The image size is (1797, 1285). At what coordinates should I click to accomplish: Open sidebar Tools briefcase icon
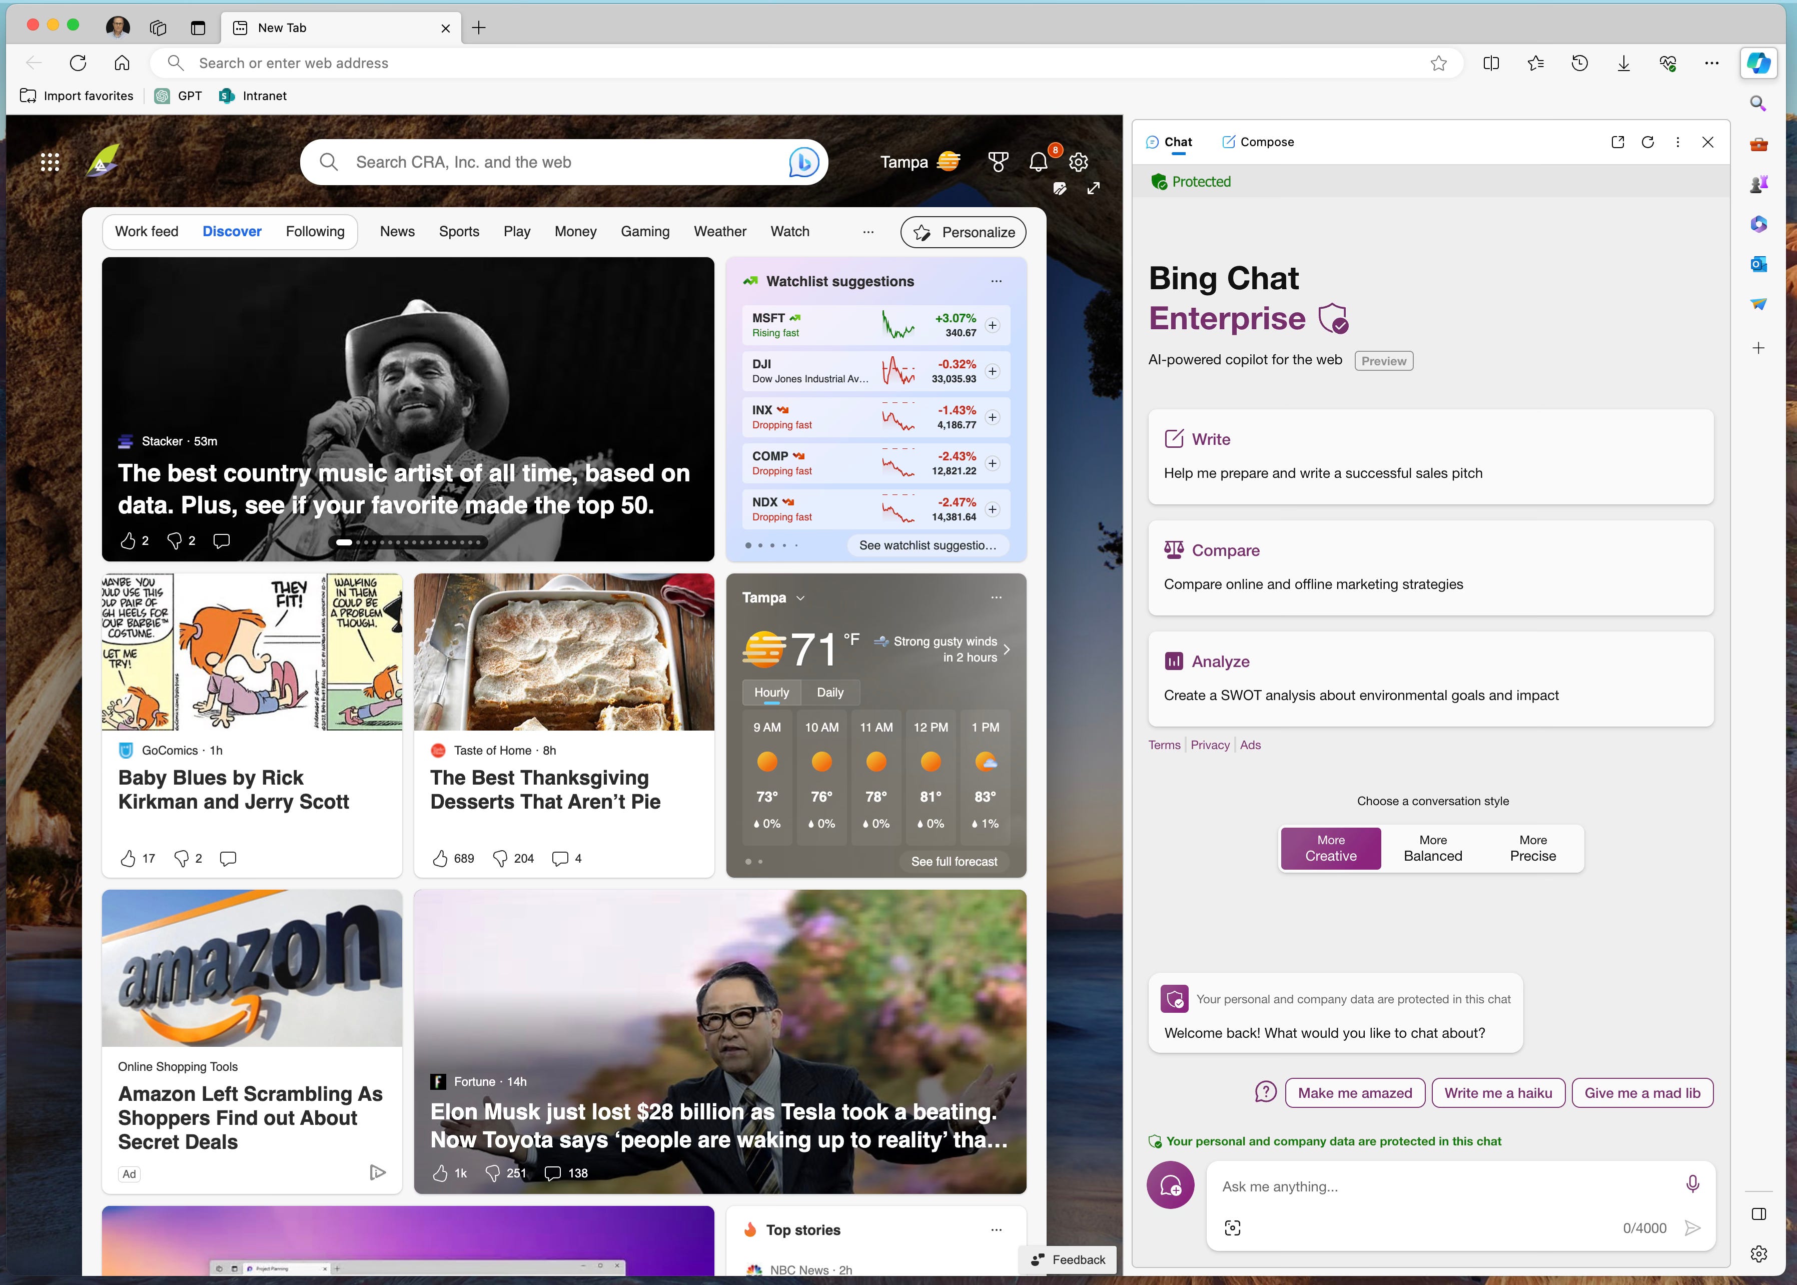click(1757, 144)
